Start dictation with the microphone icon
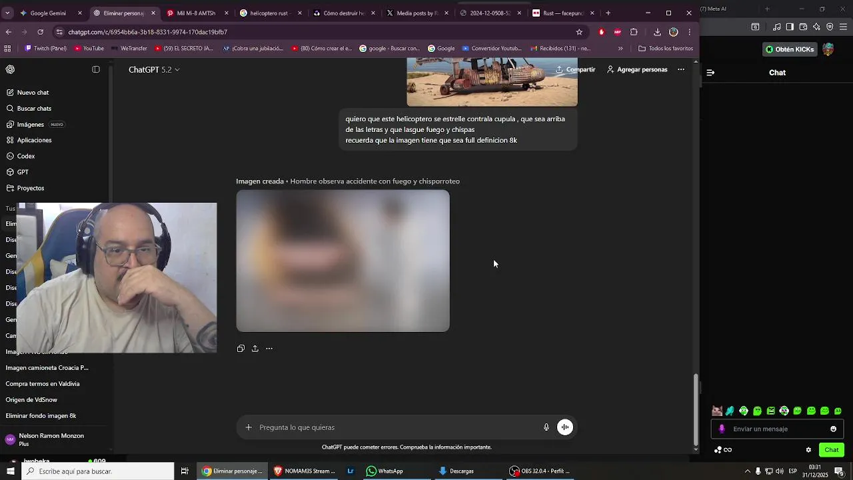The image size is (853, 480). (546, 427)
